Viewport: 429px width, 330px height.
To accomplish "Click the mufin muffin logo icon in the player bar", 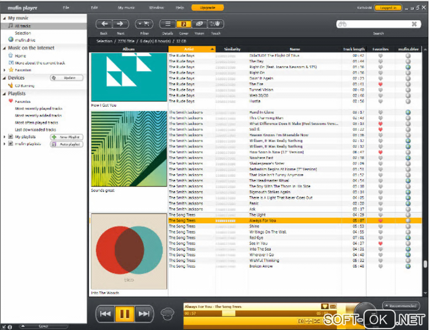I will pyautogui.click(x=167, y=314).
